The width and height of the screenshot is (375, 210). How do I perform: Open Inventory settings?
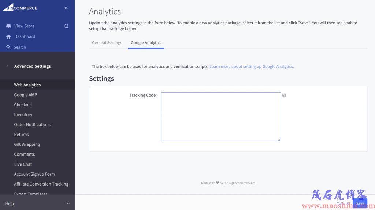23,114
